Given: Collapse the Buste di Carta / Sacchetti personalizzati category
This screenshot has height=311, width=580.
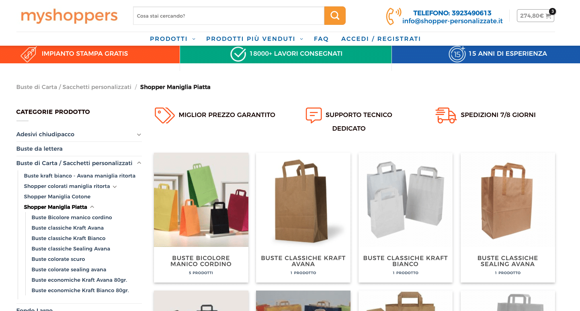Looking at the screenshot, I should click(139, 163).
